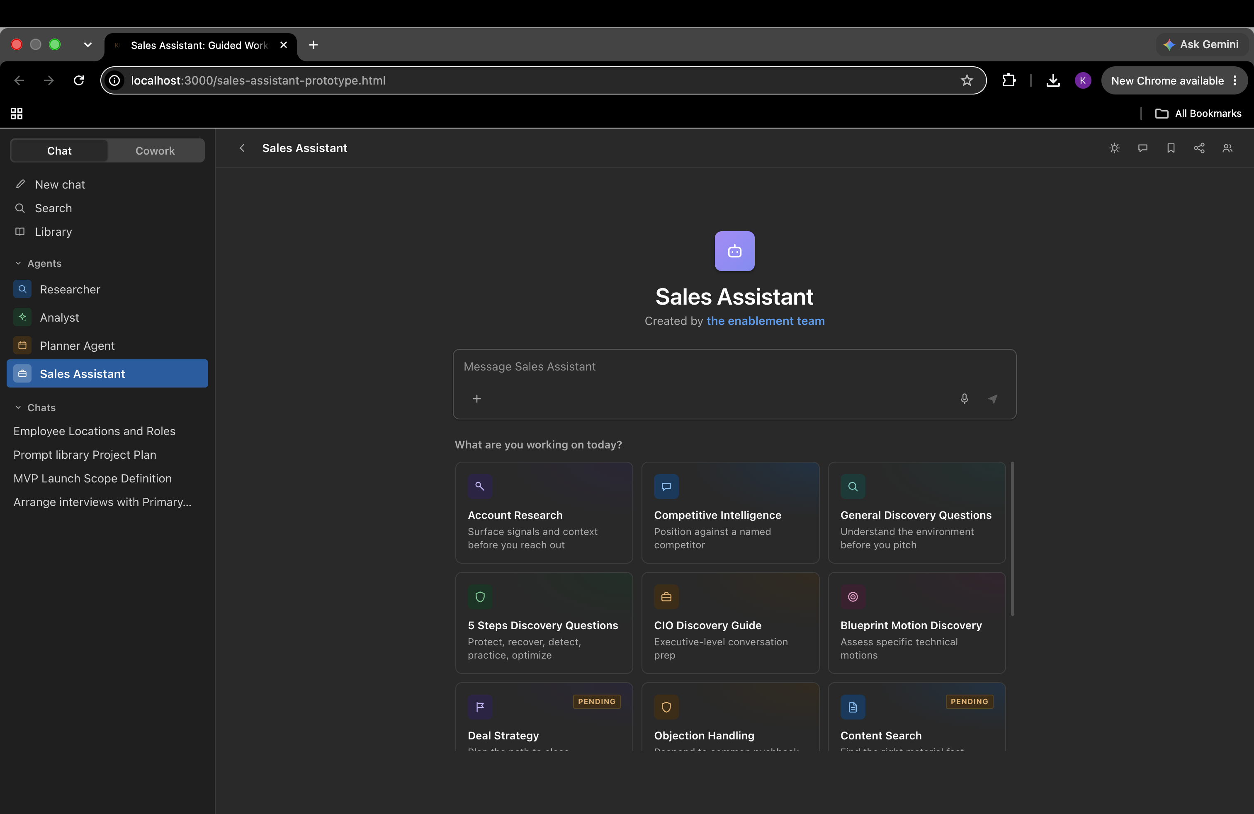Click the Chrome downloads icon
This screenshot has height=814, width=1254.
click(1053, 80)
